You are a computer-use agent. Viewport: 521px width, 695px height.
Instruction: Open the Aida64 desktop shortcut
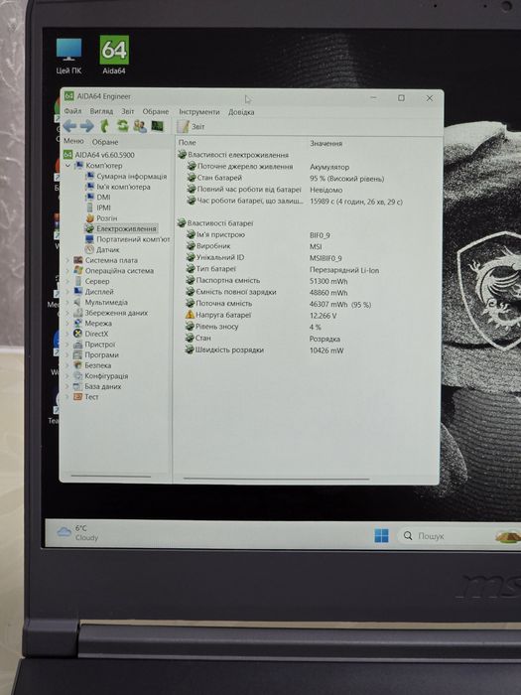114,55
